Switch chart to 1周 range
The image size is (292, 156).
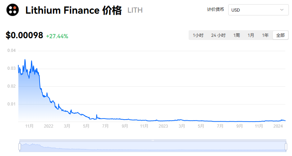coord(237,35)
